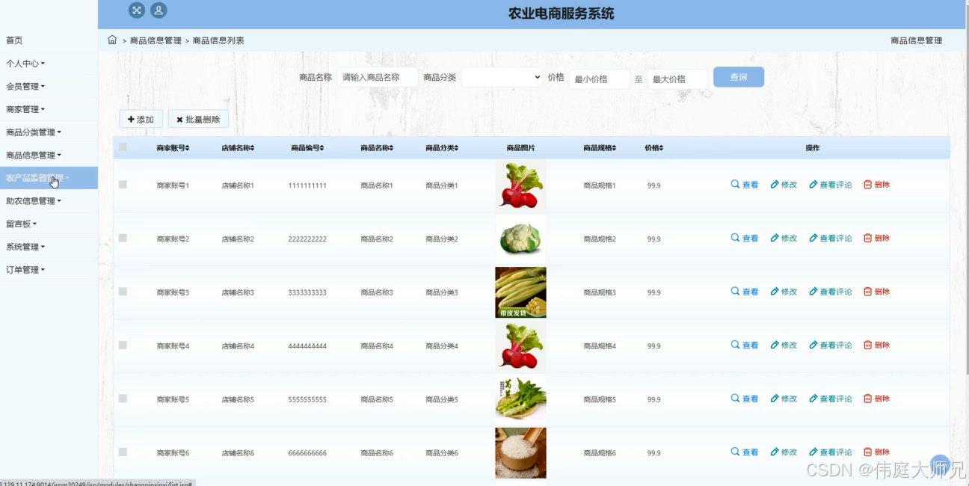Open 查看评论 for 商家账号2 row
Image resolution: width=969 pixels, height=486 pixels.
(831, 239)
